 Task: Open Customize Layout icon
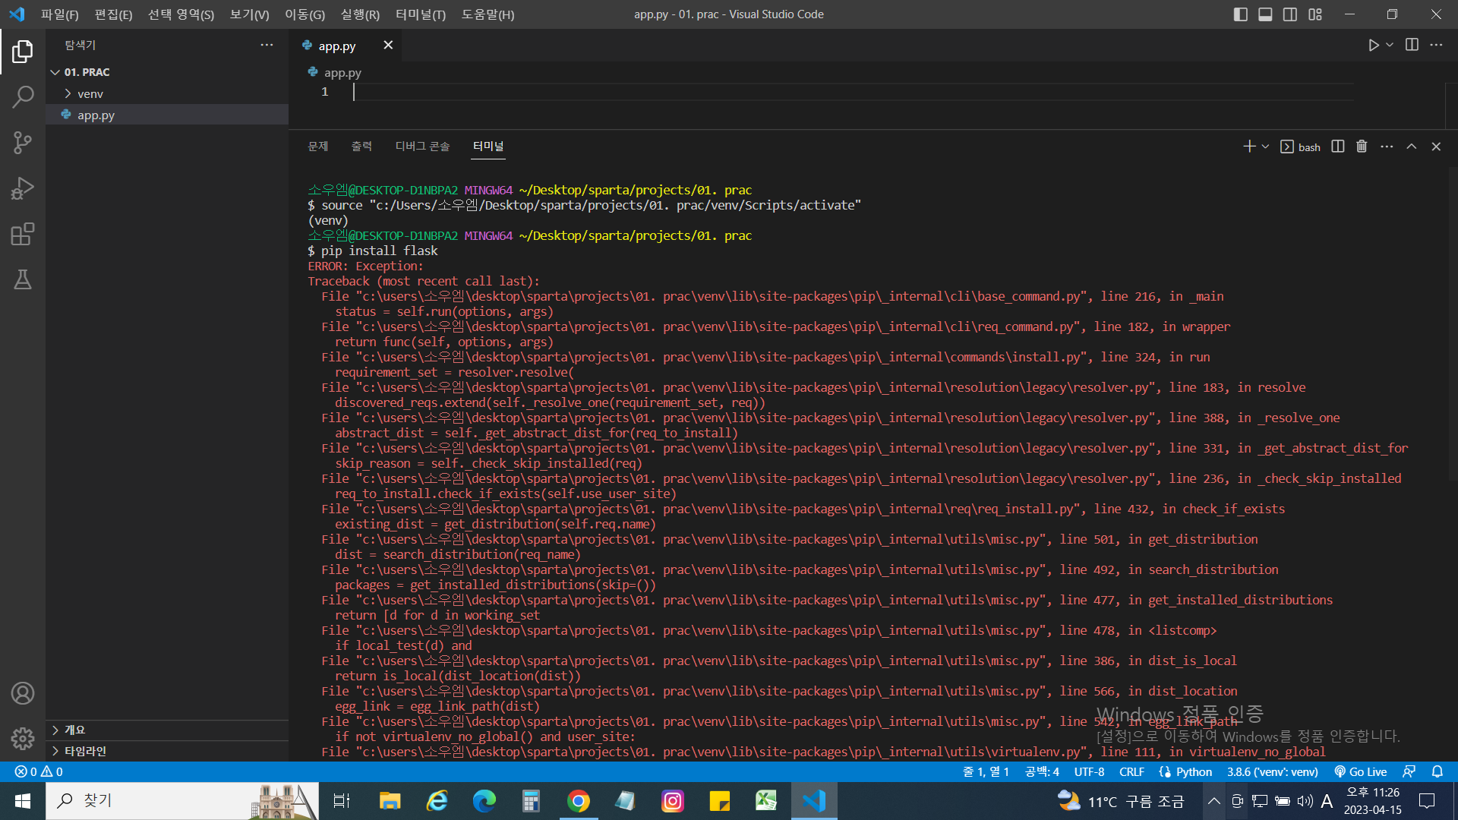[1315, 14]
